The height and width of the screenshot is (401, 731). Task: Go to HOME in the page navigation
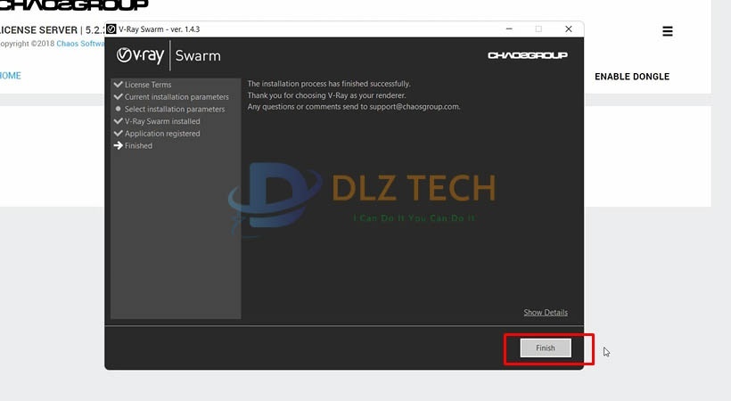[x=10, y=76]
